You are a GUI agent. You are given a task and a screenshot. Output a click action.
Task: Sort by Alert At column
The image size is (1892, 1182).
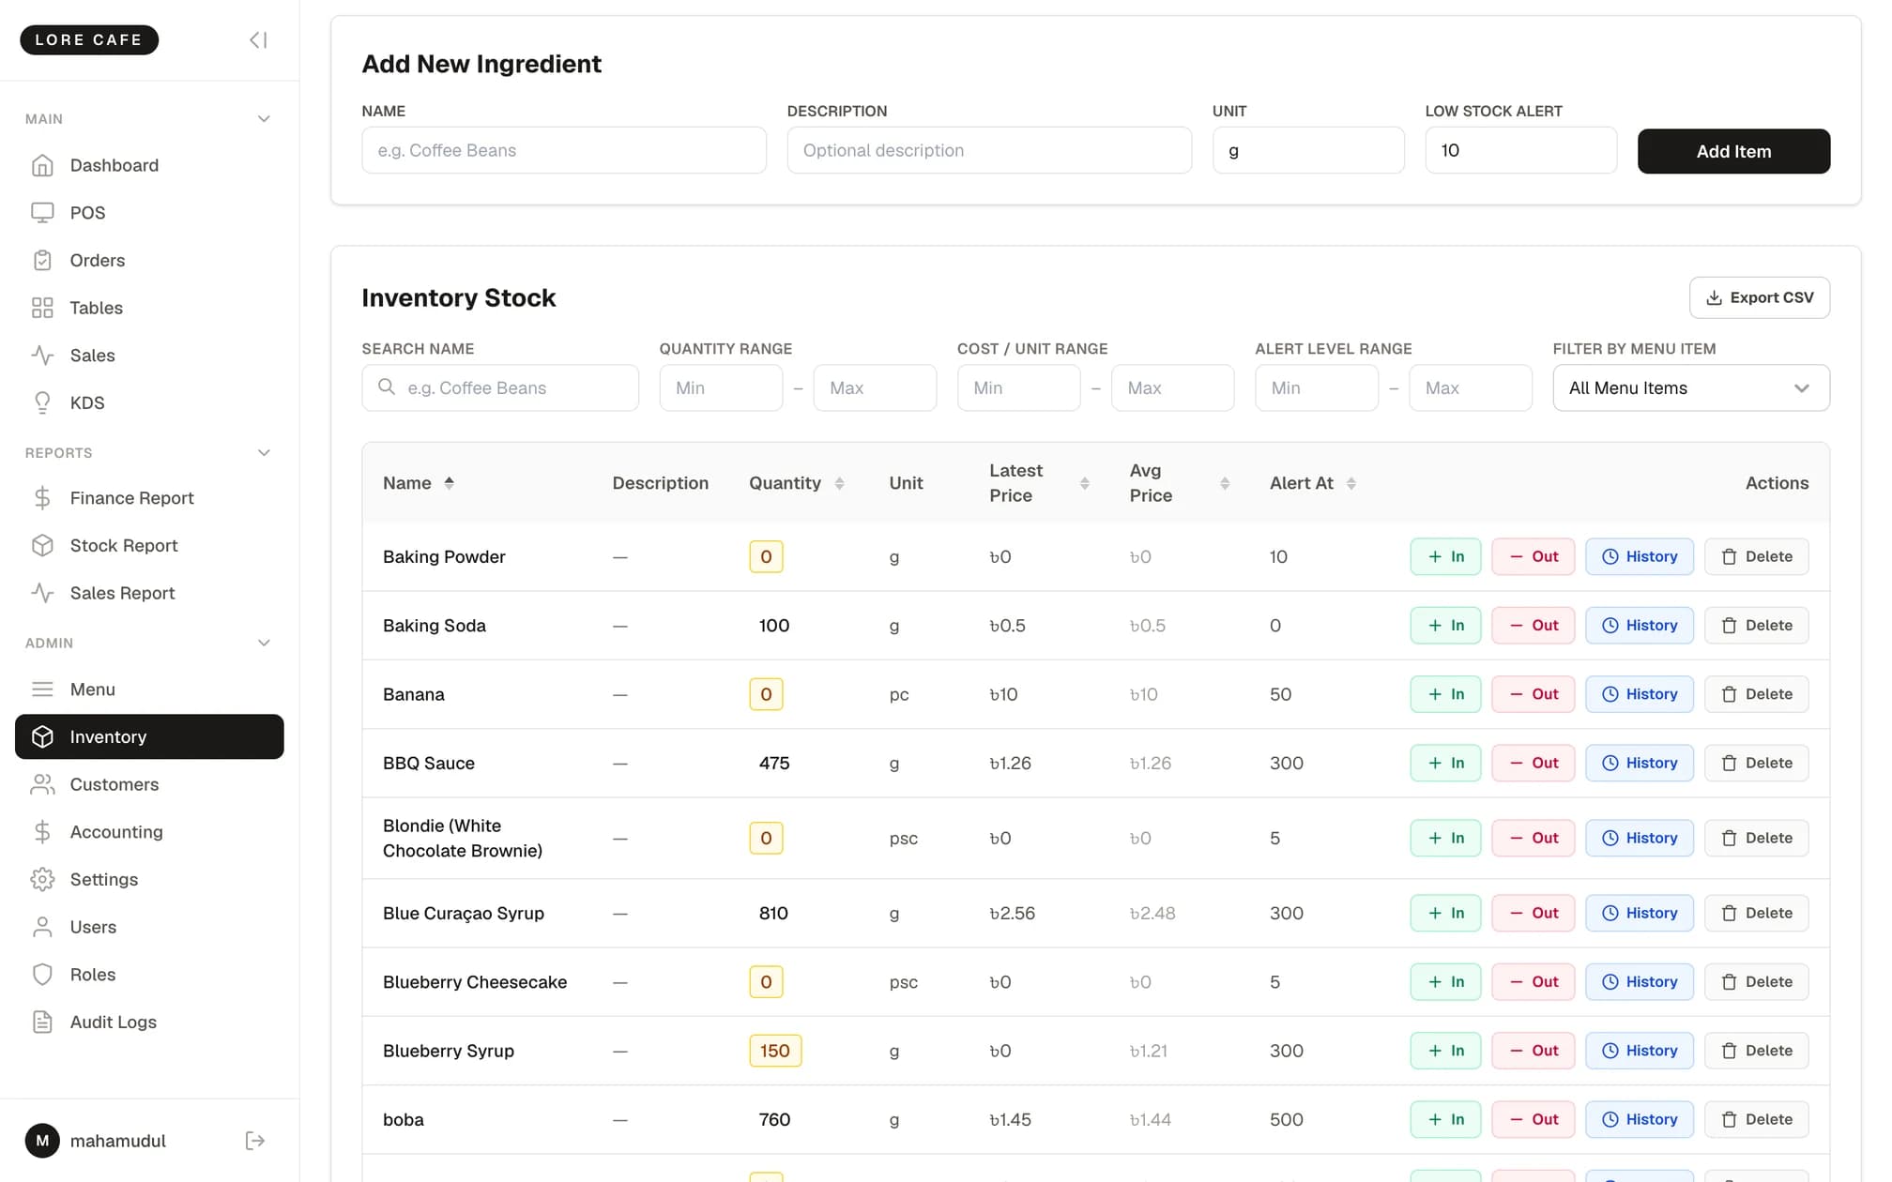1313,483
